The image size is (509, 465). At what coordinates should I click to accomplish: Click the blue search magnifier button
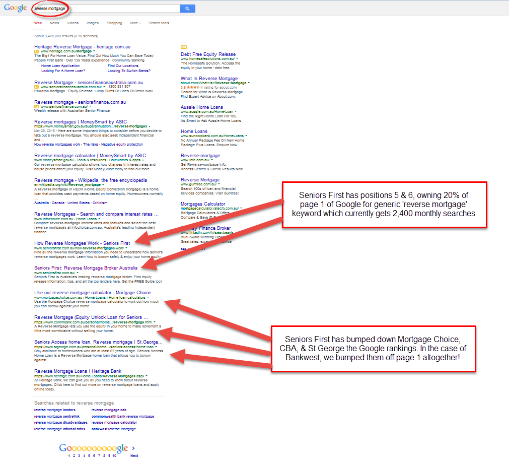pos(187,9)
